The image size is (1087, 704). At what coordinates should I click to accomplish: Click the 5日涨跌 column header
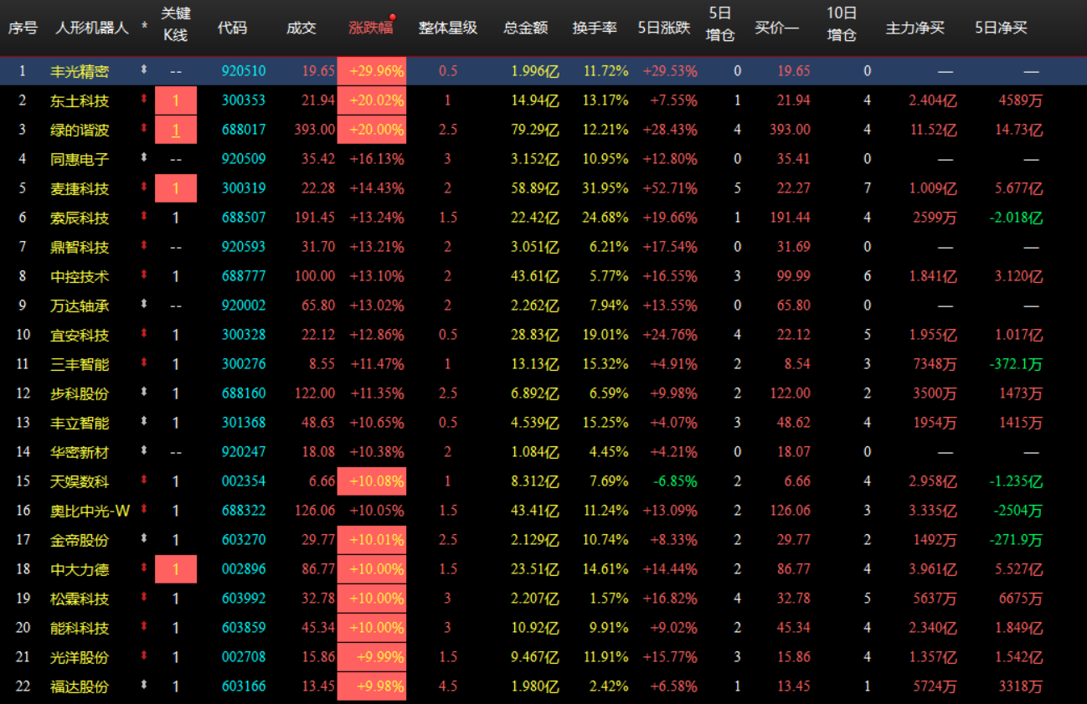coord(664,28)
